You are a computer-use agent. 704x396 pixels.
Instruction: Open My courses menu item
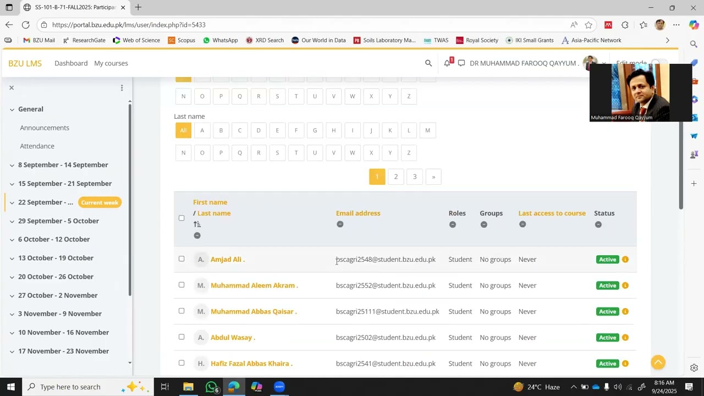[x=111, y=63]
